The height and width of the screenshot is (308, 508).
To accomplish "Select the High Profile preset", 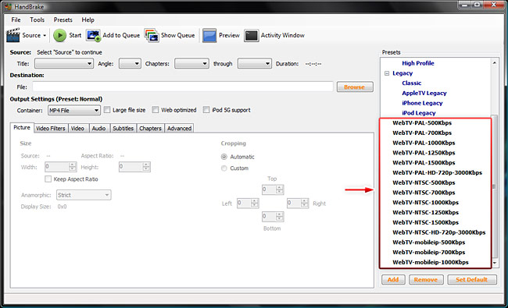I will tap(418, 63).
